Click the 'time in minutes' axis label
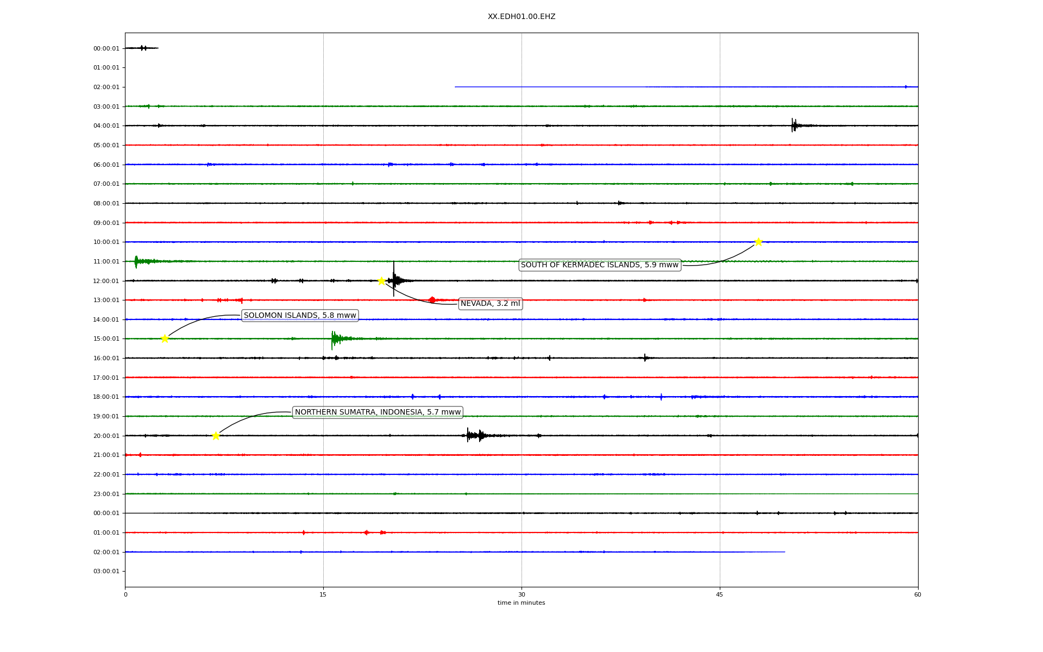 [521, 603]
